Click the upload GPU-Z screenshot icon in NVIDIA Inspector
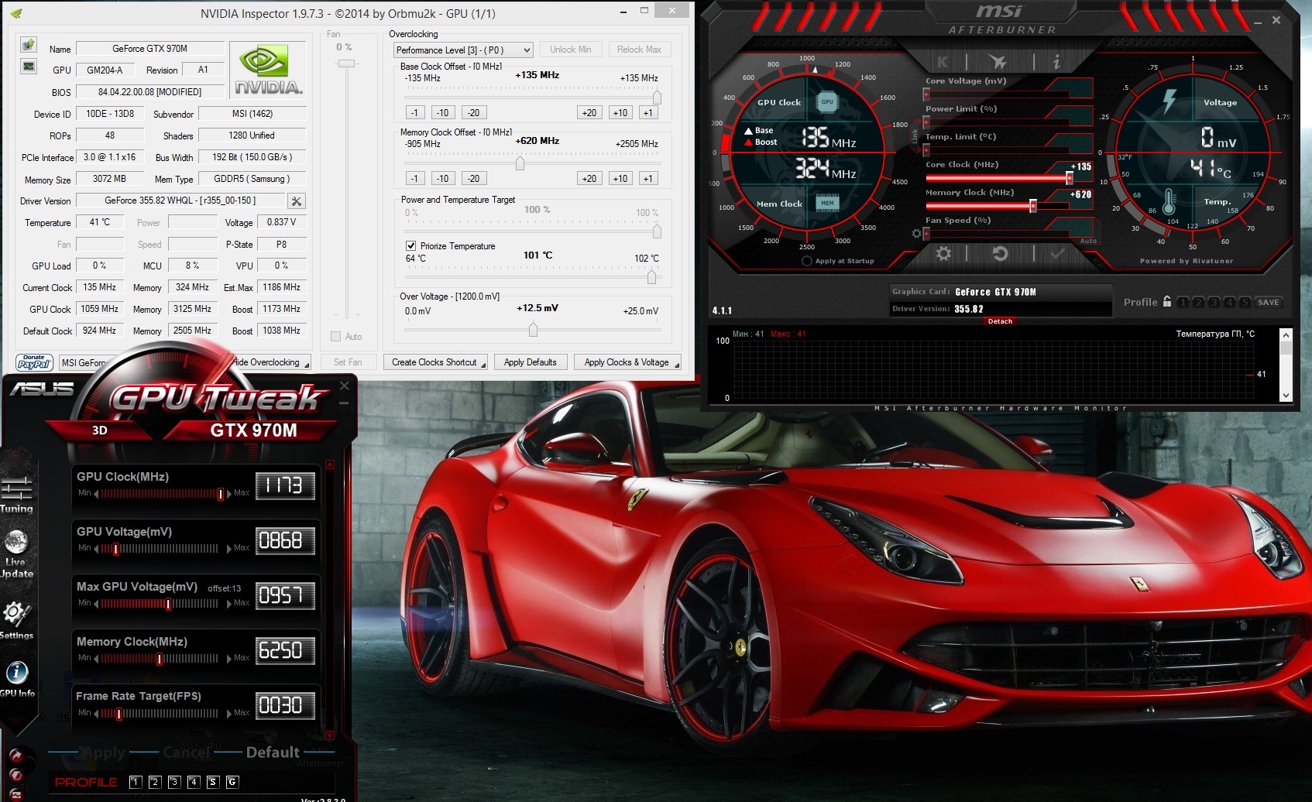Viewport: 1312px width, 802px height. [x=29, y=44]
